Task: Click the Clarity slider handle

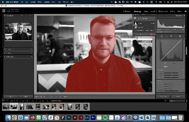Action: [172, 75]
